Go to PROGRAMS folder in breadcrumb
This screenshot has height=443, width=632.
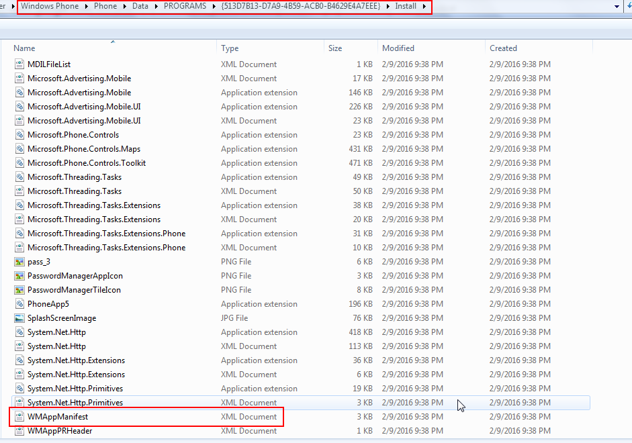click(185, 6)
